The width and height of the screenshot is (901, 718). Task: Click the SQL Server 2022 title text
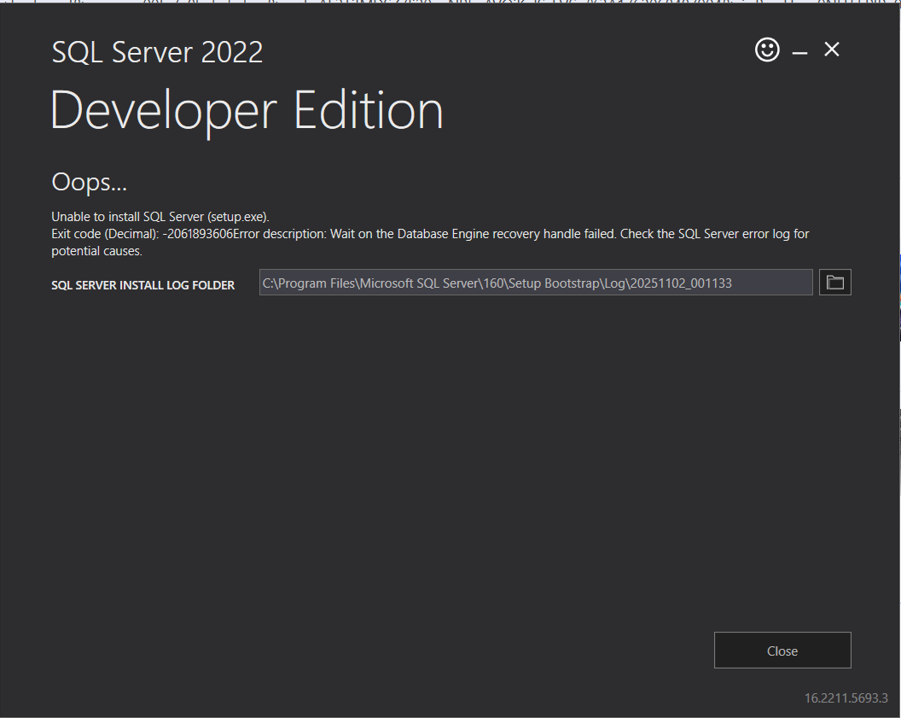click(x=157, y=51)
